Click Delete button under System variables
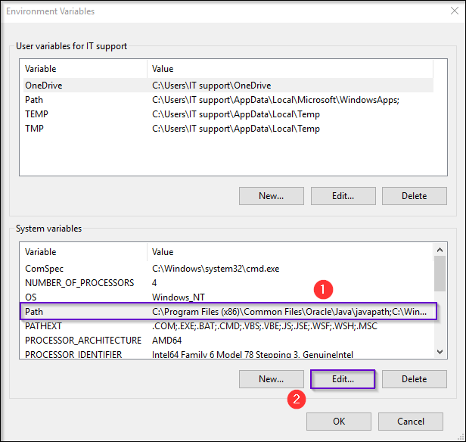 (x=414, y=378)
